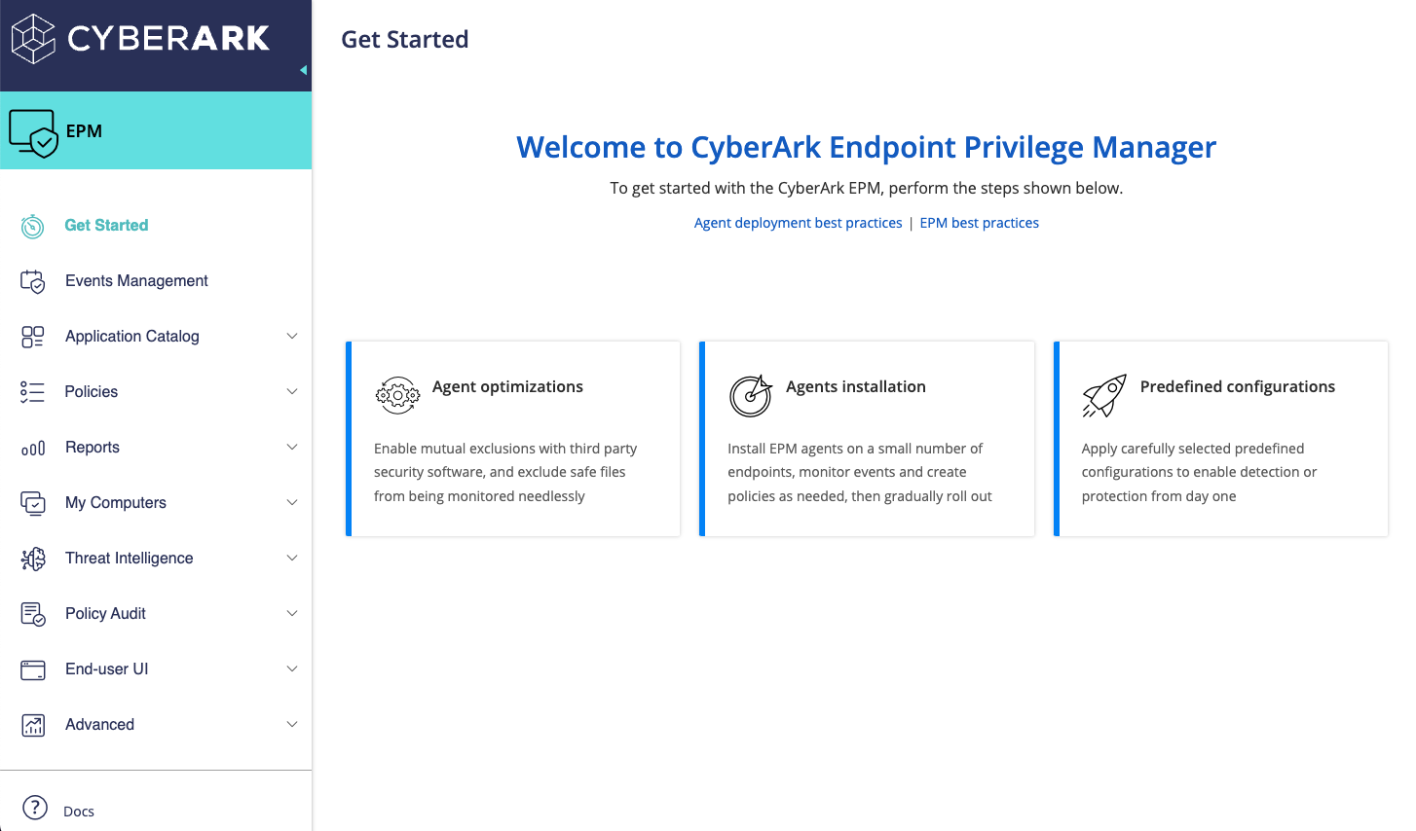Expand the Advanced chevron

point(292,724)
